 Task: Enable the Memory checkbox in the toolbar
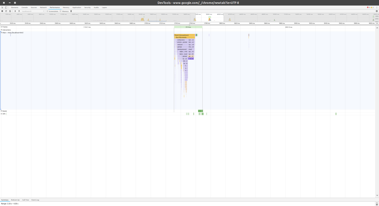point(61,11)
